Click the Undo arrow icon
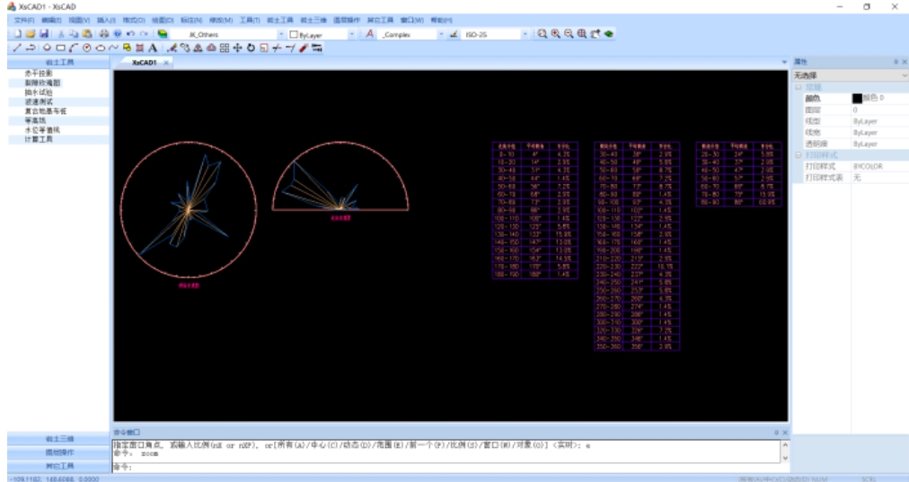This screenshot has height=482, width=909. [130, 34]
